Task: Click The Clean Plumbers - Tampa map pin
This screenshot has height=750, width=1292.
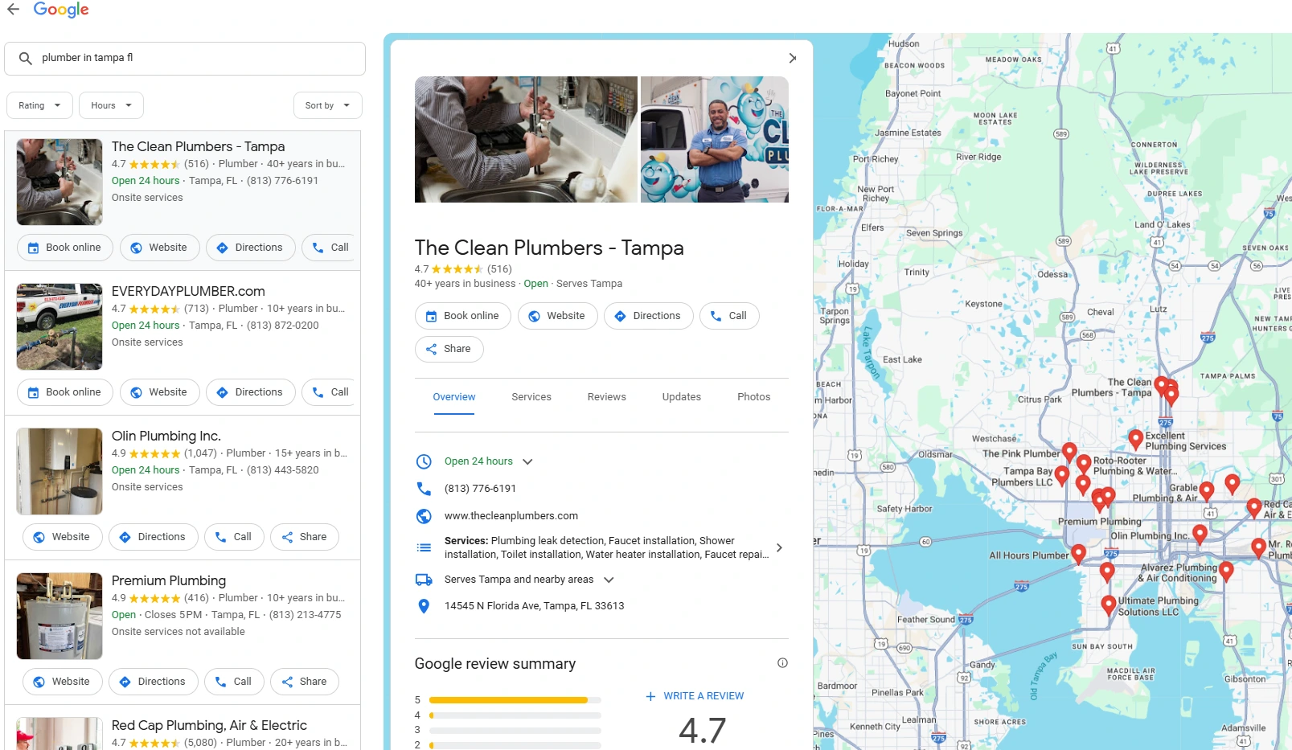Action: (1161, 386)
